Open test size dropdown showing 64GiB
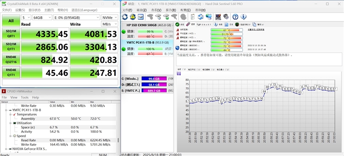Screen dimensions: 344x156 (x=42, y=18)
